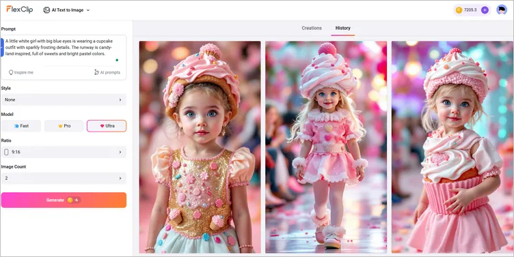Open the FlexClip logo home link
The image size is (514, 257).
pos(20,10)
